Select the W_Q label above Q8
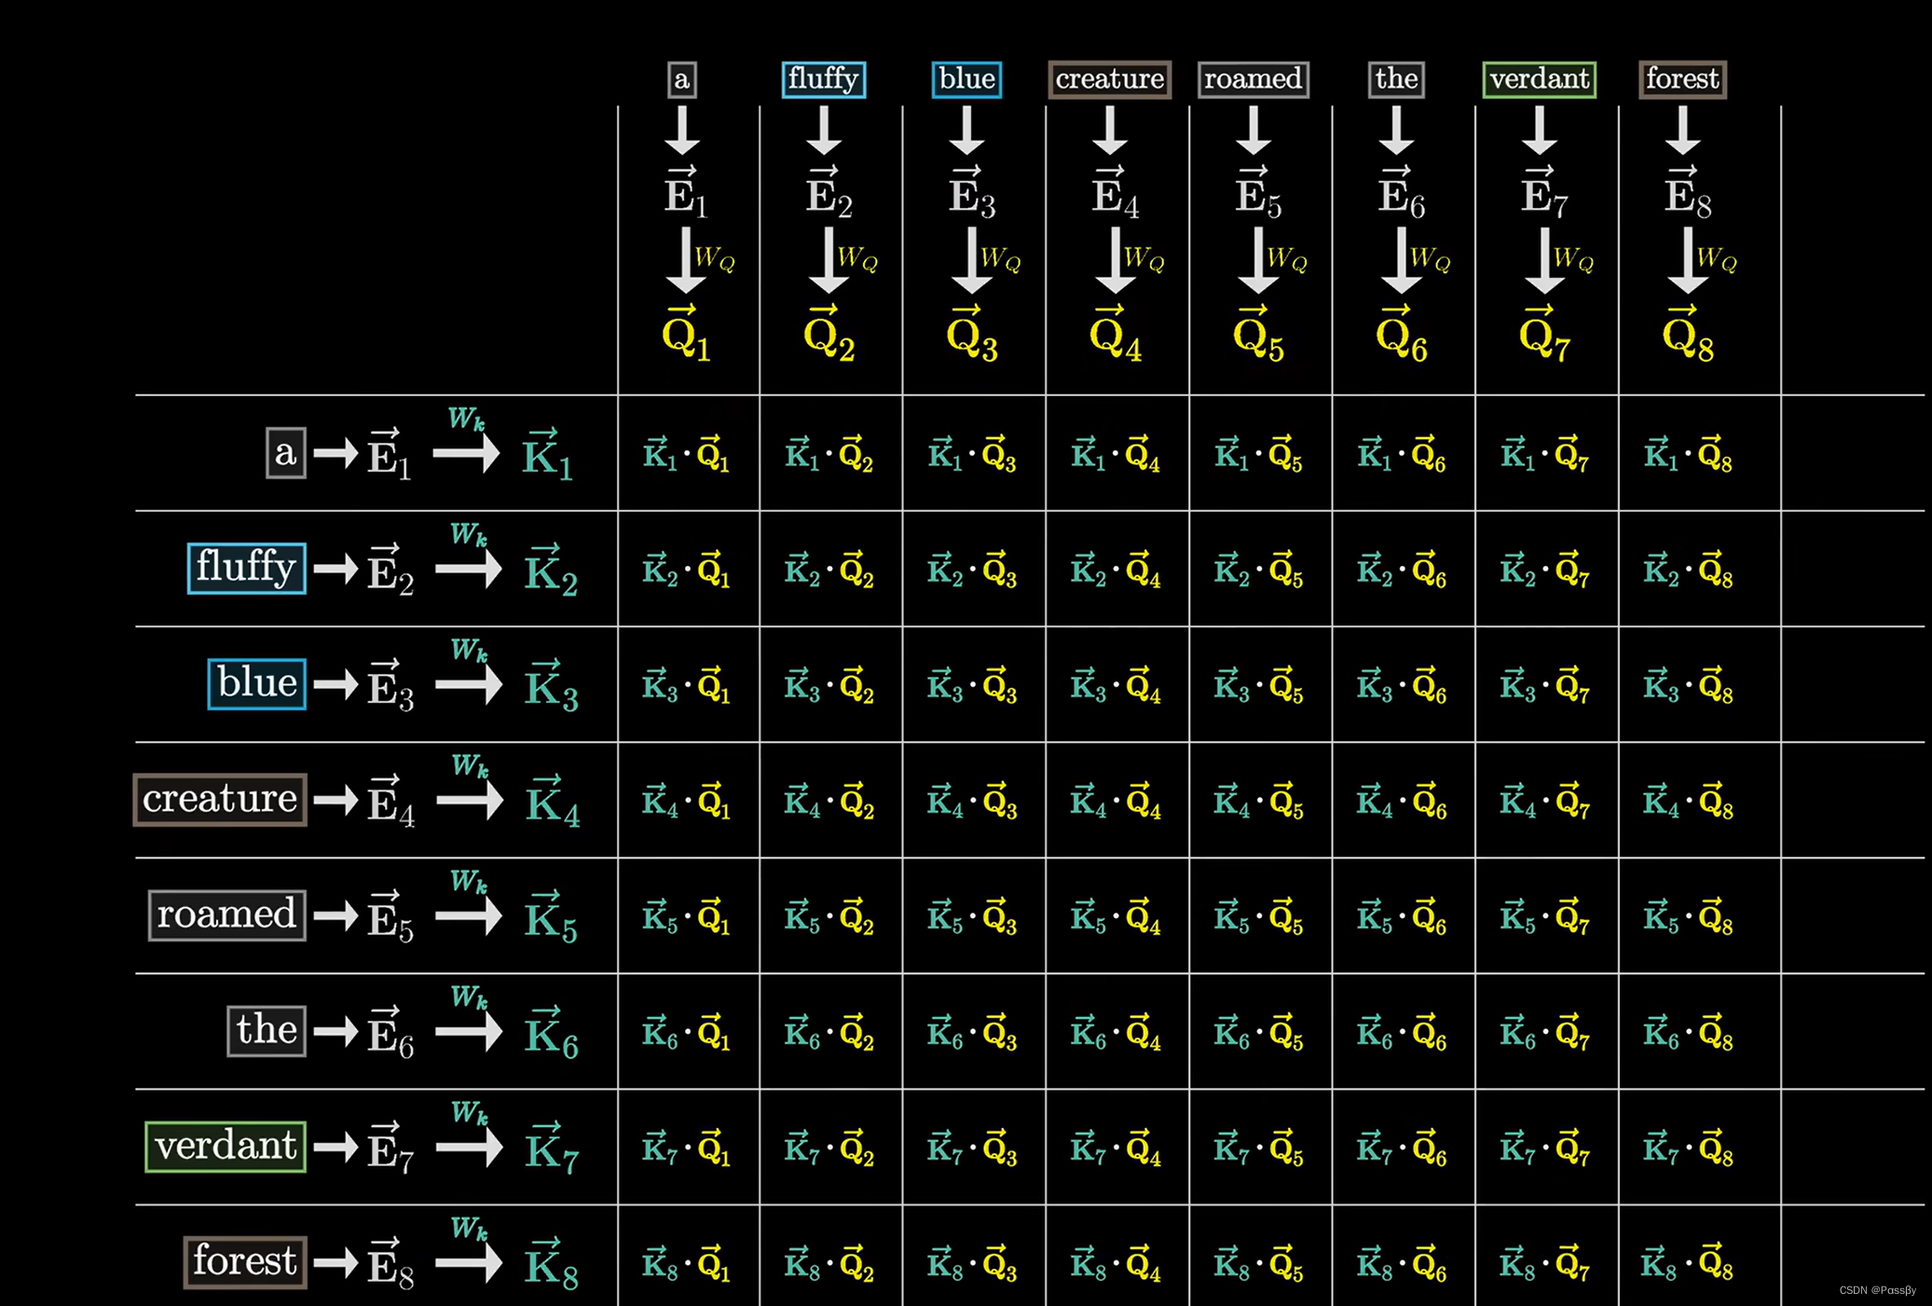 point(1717,258)
